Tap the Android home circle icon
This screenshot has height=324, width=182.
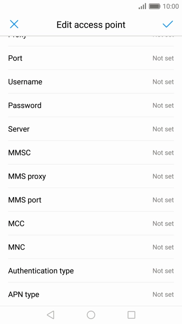[x=91, y=315]
